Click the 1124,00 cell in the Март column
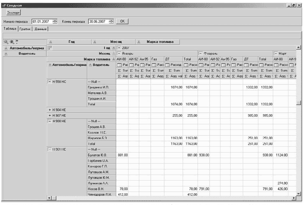The width and height of the screenshot is (305, 205). (281, 155)
